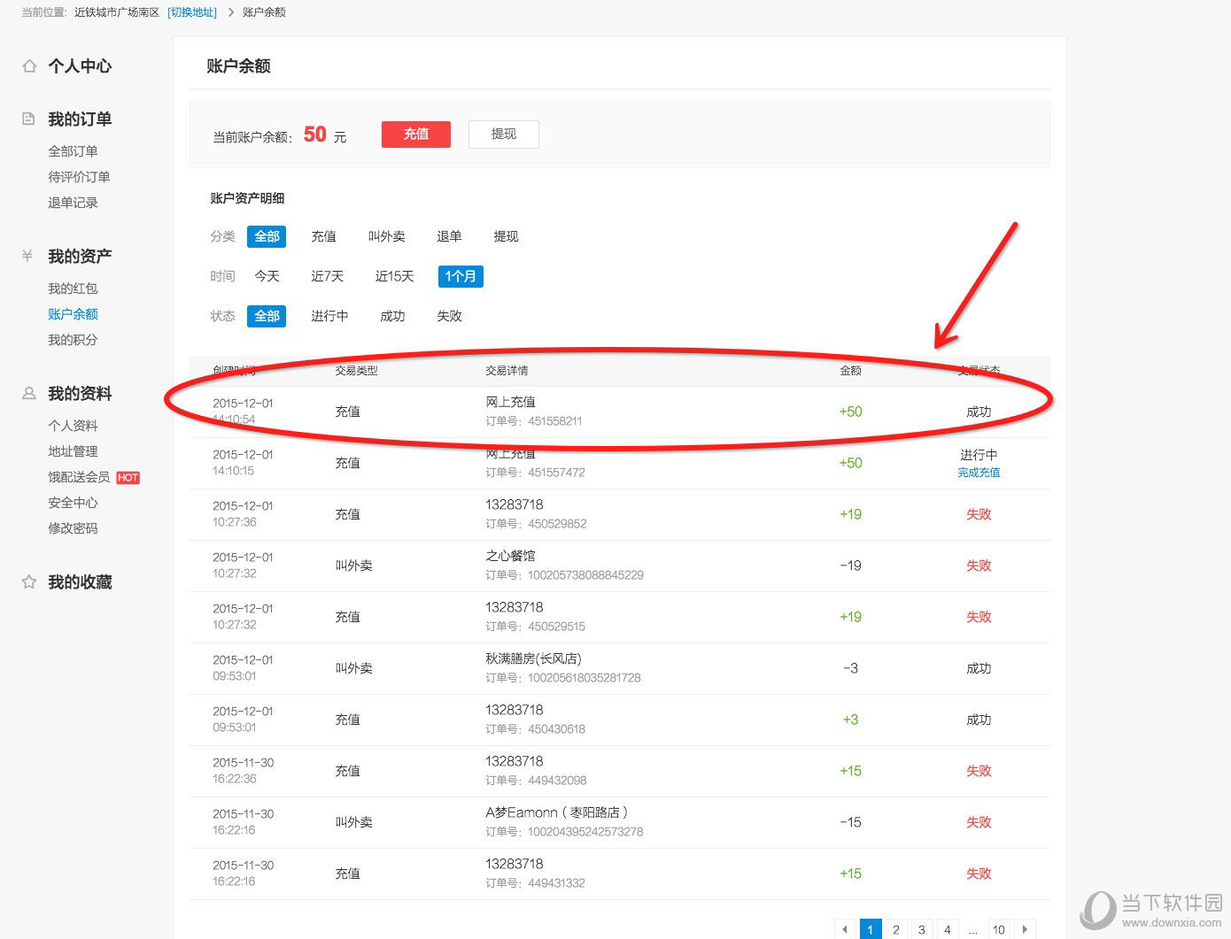Click the red 充值 button
The width and height of the screenshot is (1231, 939).
(416, 134)
